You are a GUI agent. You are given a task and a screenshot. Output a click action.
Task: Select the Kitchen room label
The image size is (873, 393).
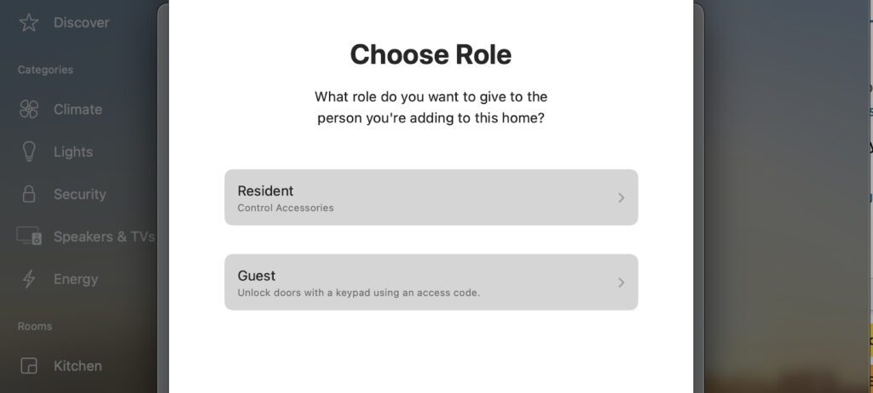point(78,366)
